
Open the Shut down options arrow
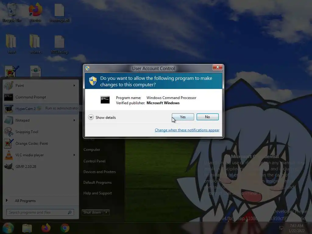click(106, 212)
